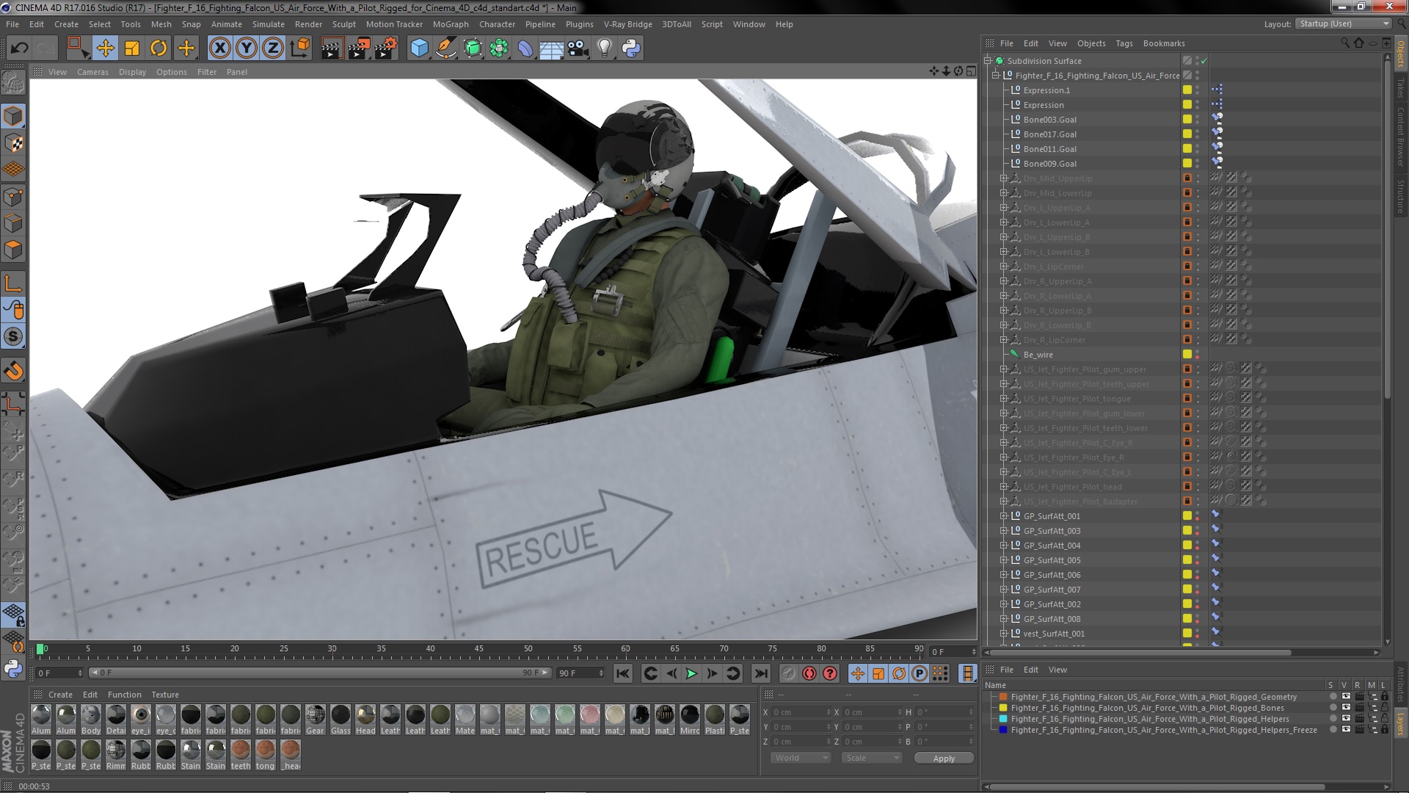Open Edit Render Settings
Image resolution: width=1409 pixels, height=793 pixels.
tap(386, 48)
